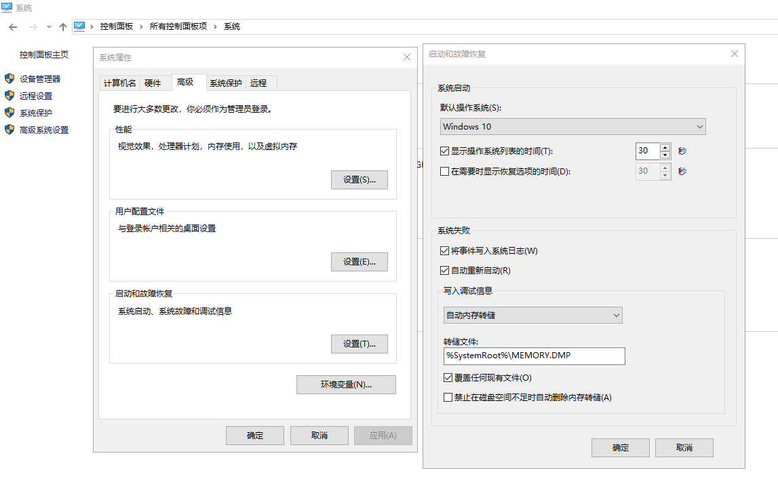Screen dimensions: 778x496
Task: Click the back navigation arrow
Action: click(12, 26)
